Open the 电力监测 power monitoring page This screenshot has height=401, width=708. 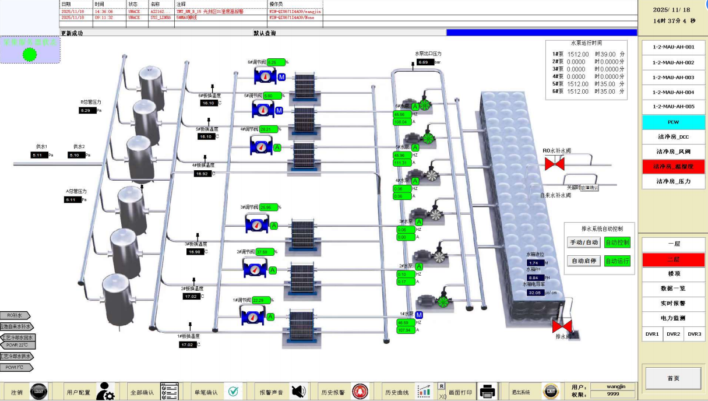(x=673, y=318)
